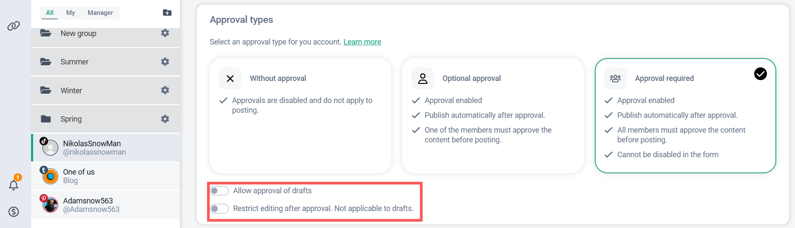Open notifications bell icon

14,185
